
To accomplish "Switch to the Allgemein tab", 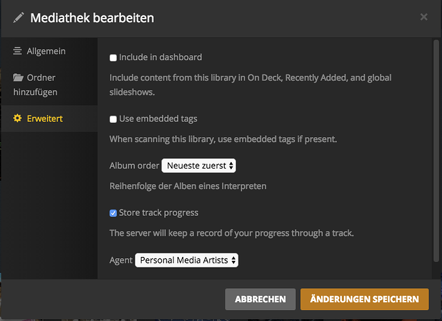I will pos(46,51).
